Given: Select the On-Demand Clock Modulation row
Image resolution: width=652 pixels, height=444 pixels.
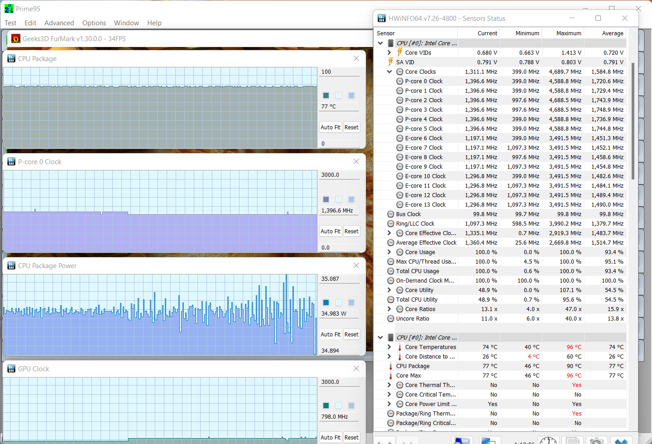Looking at the screenshot, I should click(500, 281).
